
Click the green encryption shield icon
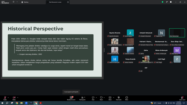[x=162, y=2]
